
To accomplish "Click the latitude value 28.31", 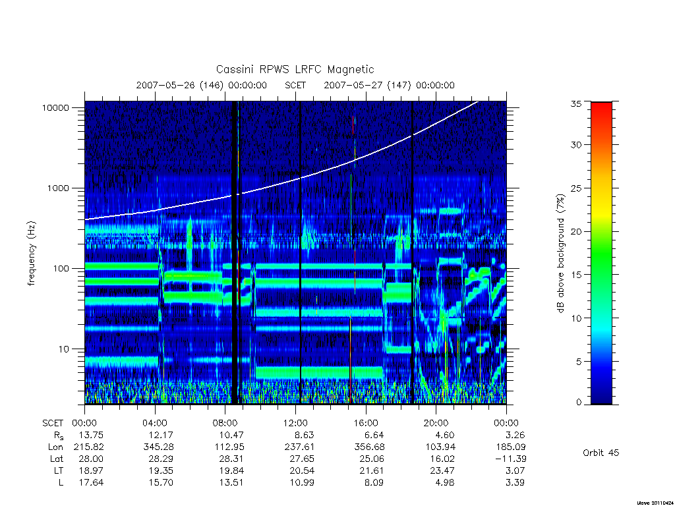I will (231, 459).
